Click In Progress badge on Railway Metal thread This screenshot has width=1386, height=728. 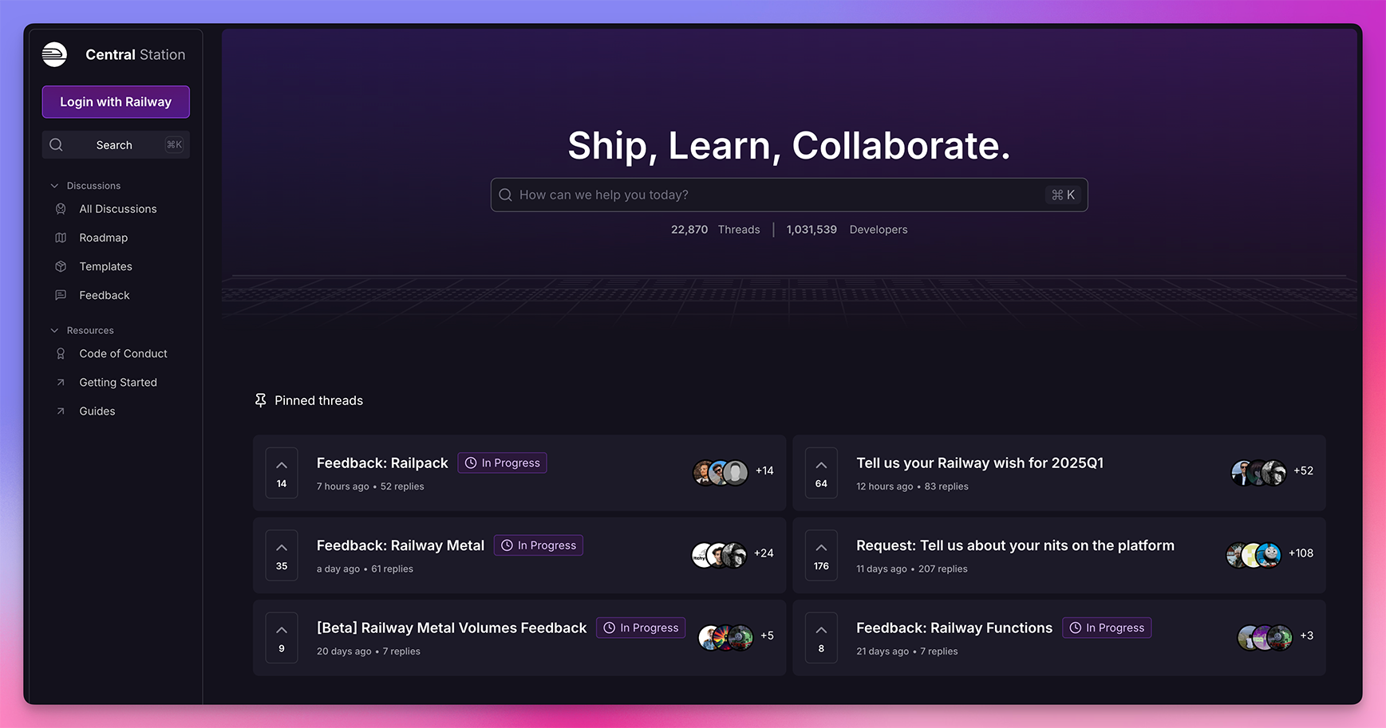pos(539,545)
